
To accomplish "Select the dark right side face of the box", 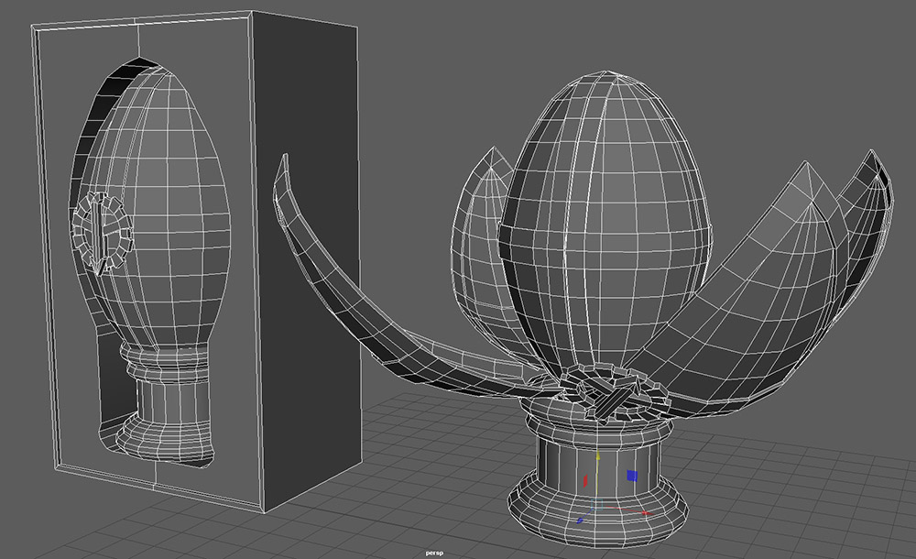I will coord(311,257).
